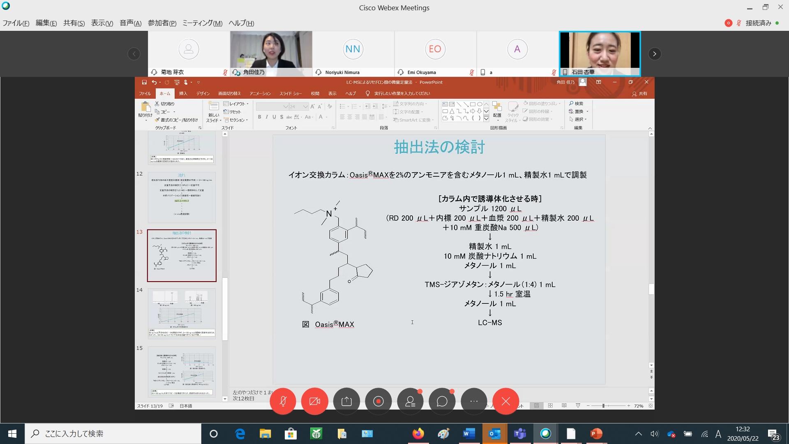The height and width of the screenshot is (444, 789).
Task: Open more options ellipsis button
Action: pyautogui.click(x=474, y=401)
